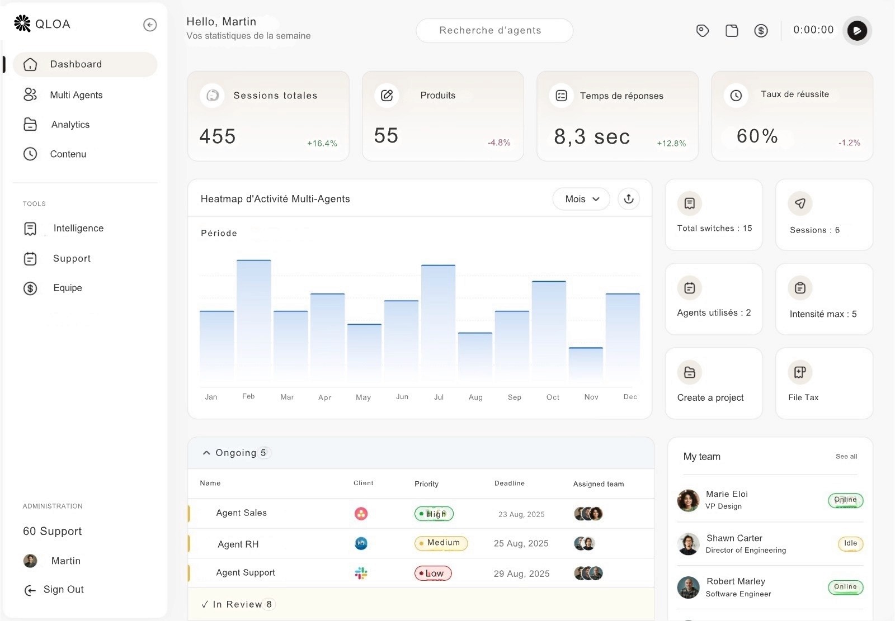Toggle Marie Eloi's Online status badge
The image size is (895, 621).
tap(845, 500)
